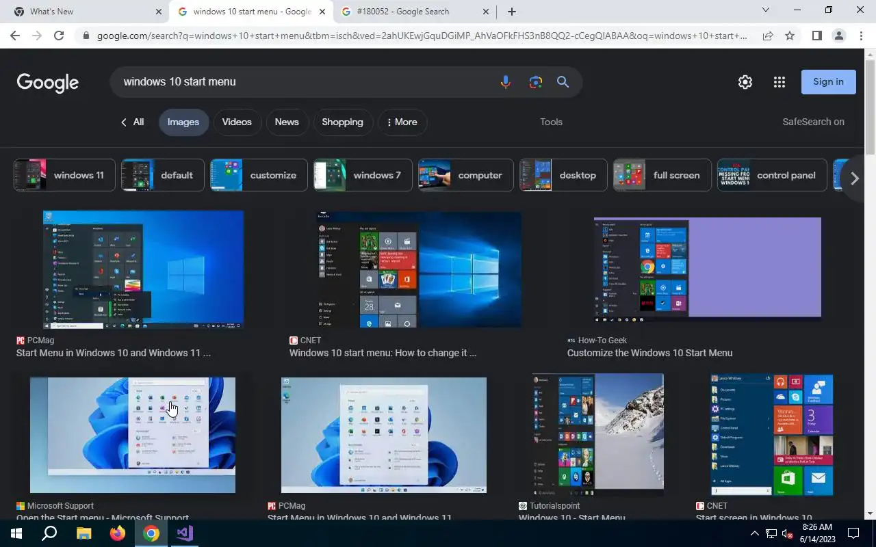
Task: Open File Explorer from taskbar
Action: point(83,533)
